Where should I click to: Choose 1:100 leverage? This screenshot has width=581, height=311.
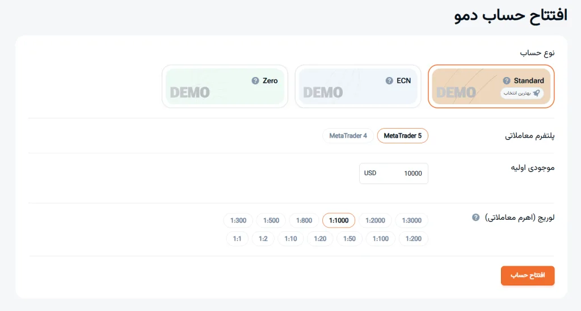[381, 238]
